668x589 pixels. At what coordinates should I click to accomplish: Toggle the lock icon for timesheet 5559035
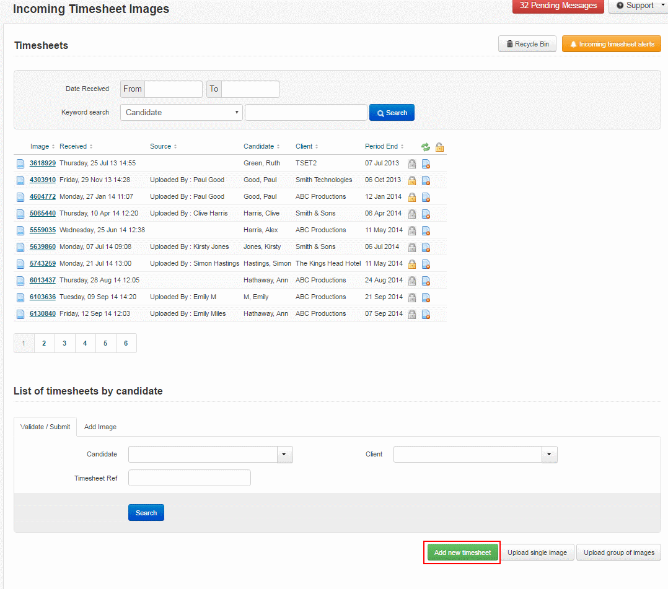[x=412, y=230]
